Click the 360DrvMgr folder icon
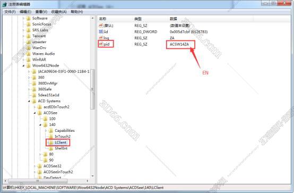This screenshot has width=294, height=193. [x=34, y=83]
